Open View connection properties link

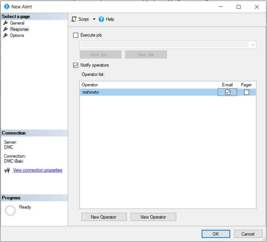(x=37, y=170)
